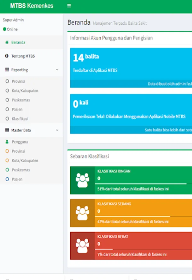
Task: Click the green circle icon beside Master Data's Puskesmas
Action: tap(7, 170)
